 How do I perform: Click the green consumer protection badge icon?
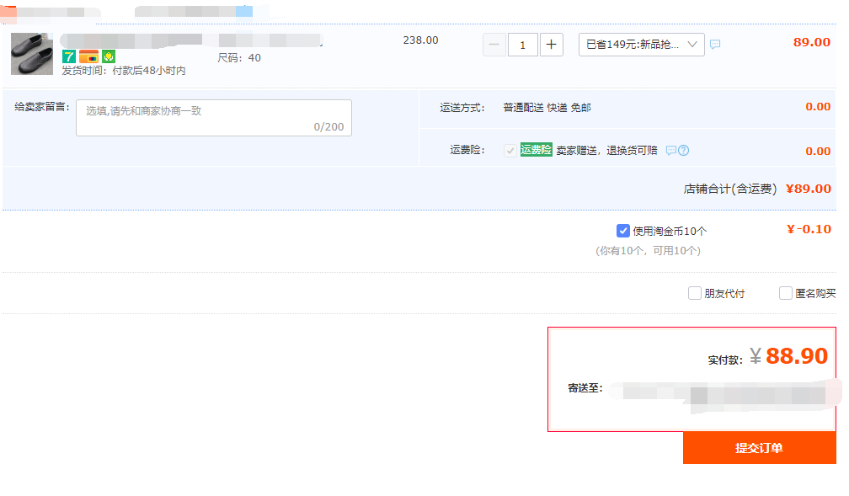(109, 56)
